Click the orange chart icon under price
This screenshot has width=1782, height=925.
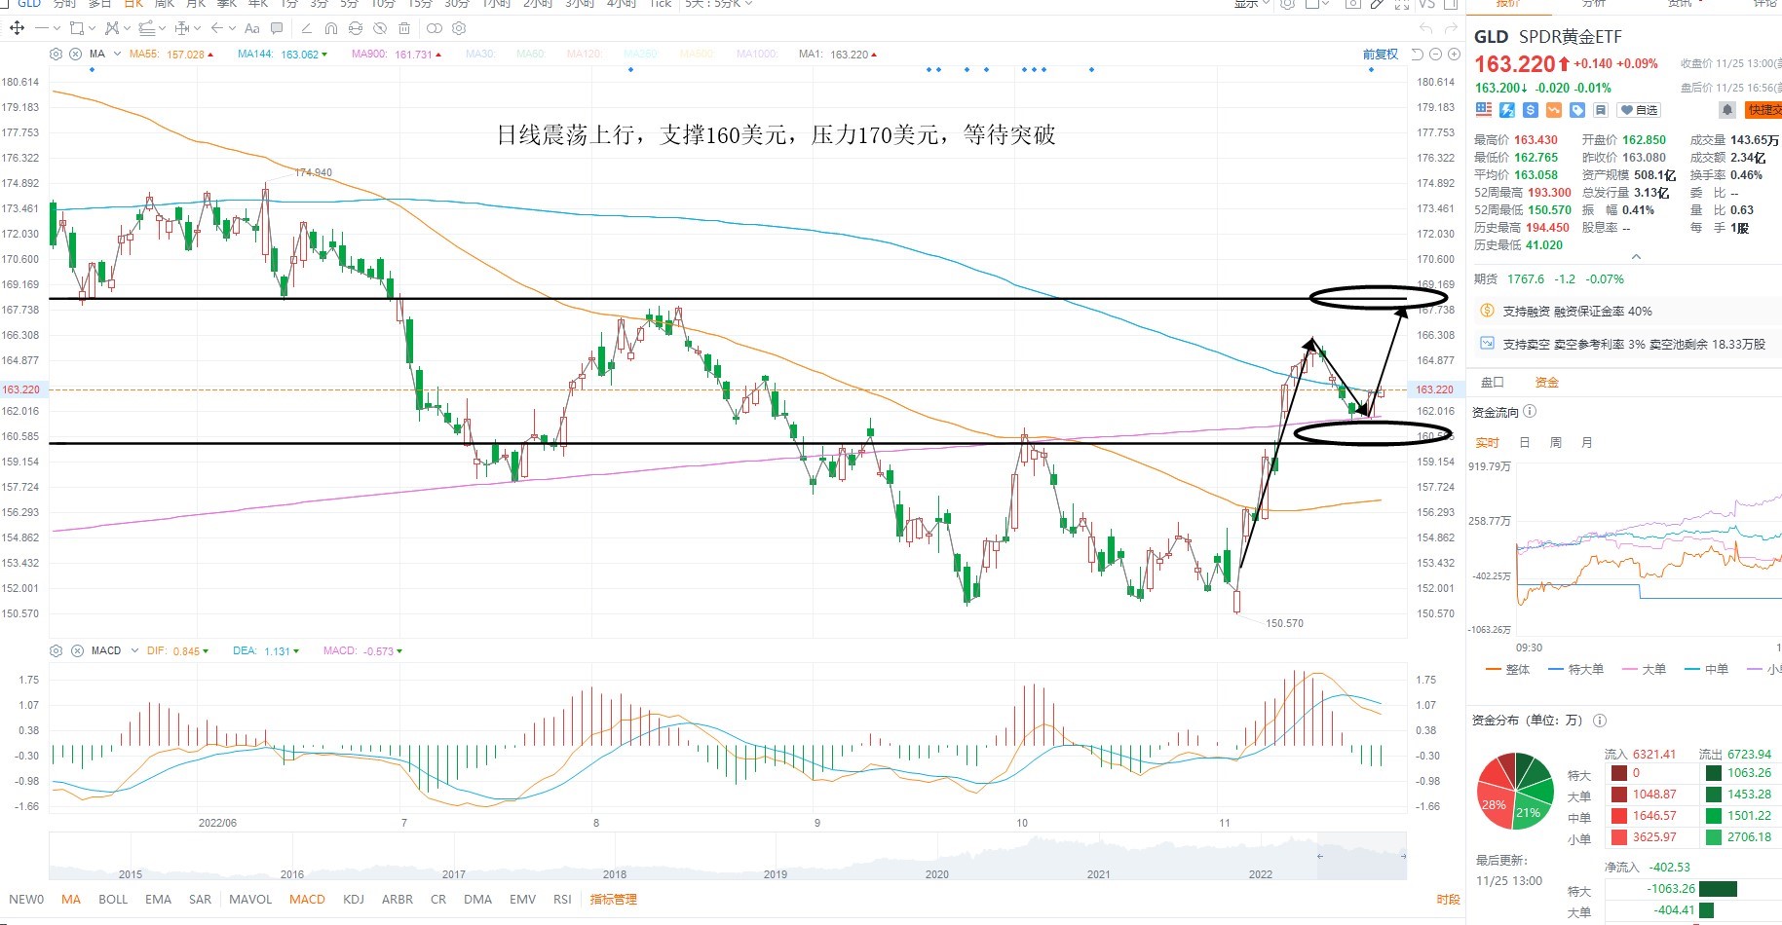[x=1554, y=110]
